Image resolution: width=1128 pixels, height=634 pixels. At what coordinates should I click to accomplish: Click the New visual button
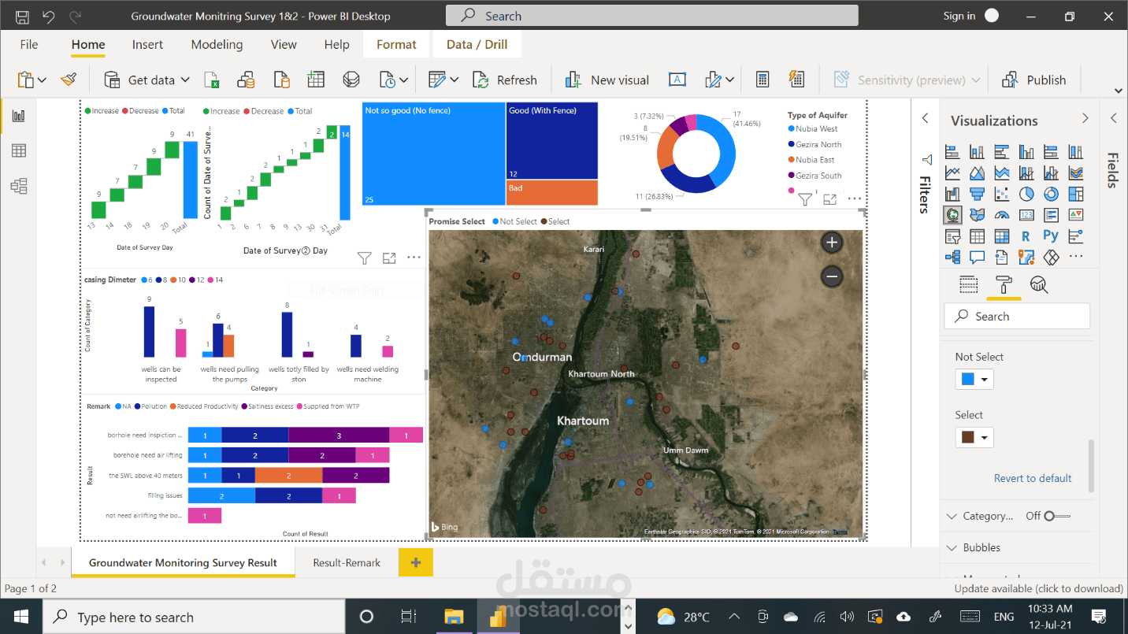tap(607, 80)
